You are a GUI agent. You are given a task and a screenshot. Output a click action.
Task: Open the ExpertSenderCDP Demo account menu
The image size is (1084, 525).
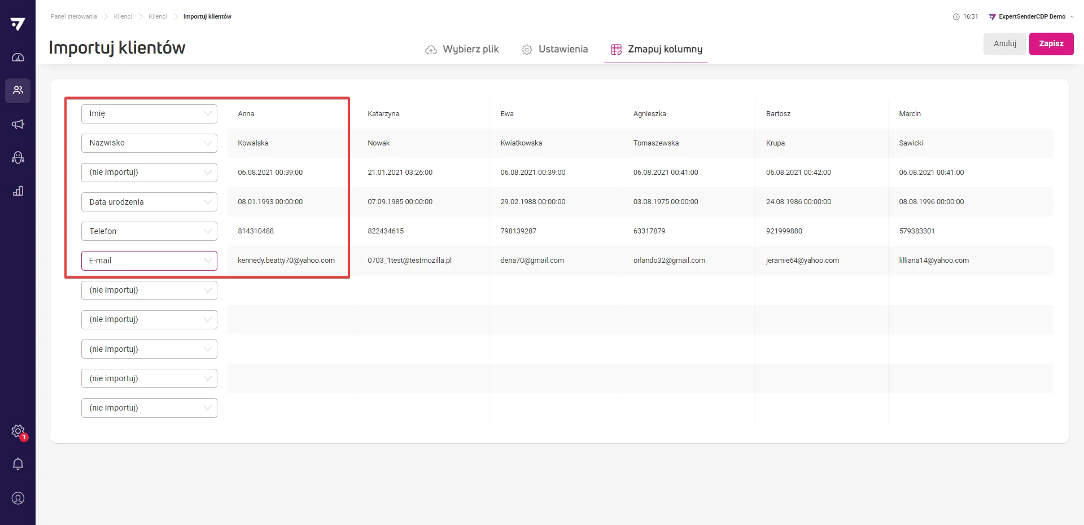pos(1031,16)
